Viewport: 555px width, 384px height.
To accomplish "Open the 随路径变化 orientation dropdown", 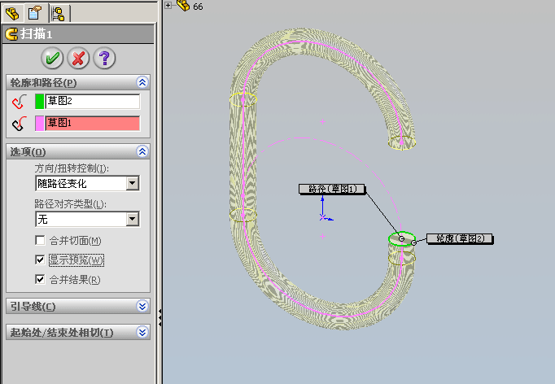I will point(133,183).
